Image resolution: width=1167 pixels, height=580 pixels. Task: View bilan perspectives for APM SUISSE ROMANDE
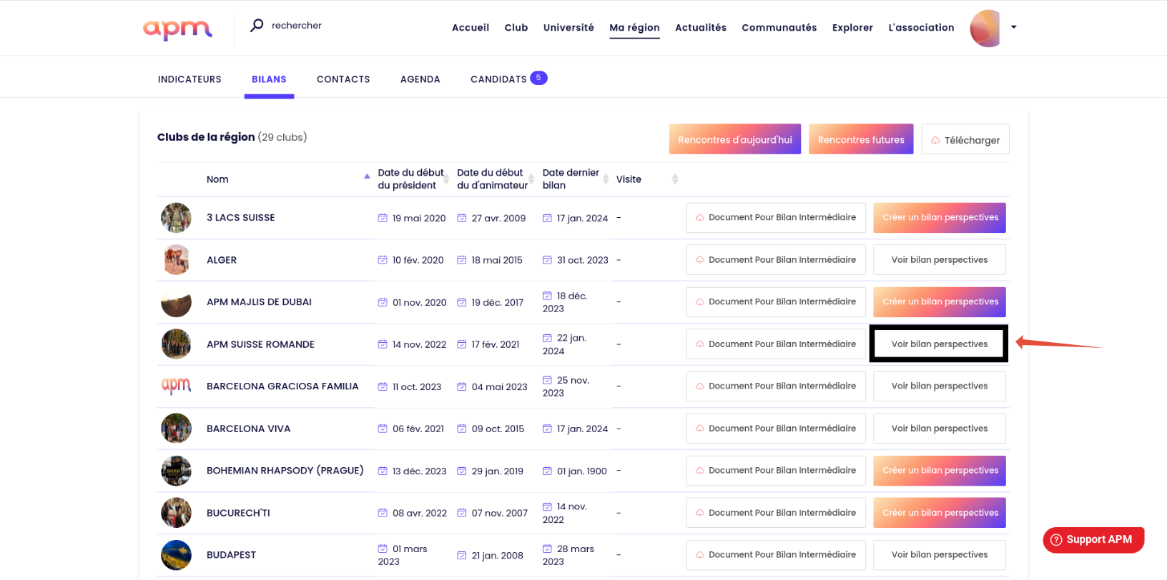coord(939,344)
